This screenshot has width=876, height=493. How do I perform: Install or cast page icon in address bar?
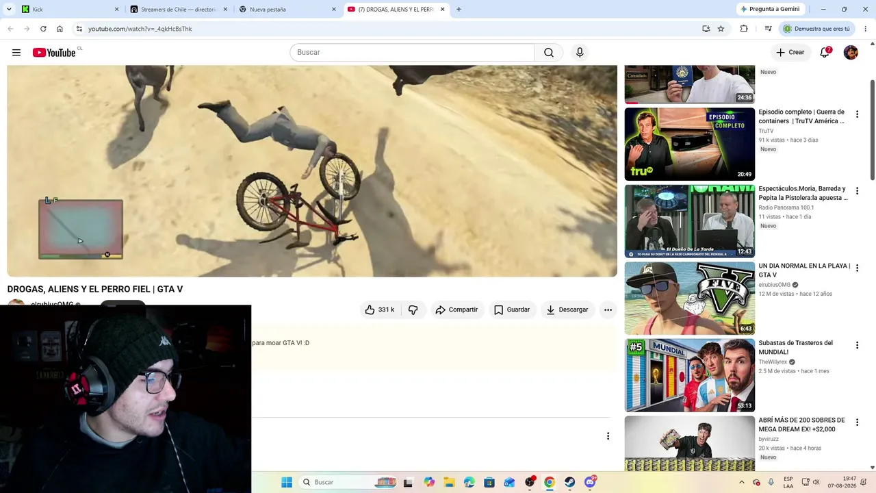pos(706,29)
